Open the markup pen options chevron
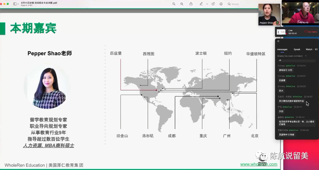This screenshot has width=319, height=170. (207, 4)
